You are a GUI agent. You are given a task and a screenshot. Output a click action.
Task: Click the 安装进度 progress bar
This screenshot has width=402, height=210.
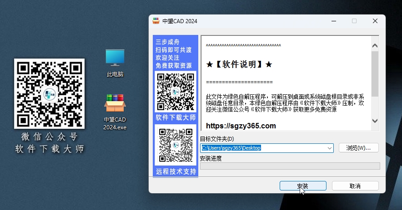(x=290, y=166)
